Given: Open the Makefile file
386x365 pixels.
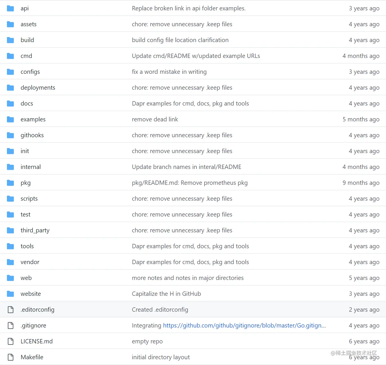Looking at the screenshot, I should (32, 357).
